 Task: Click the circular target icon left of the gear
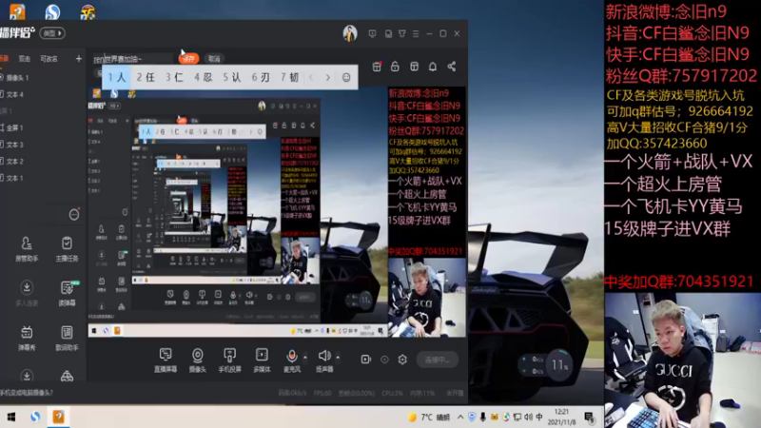[x=384, y=360]
